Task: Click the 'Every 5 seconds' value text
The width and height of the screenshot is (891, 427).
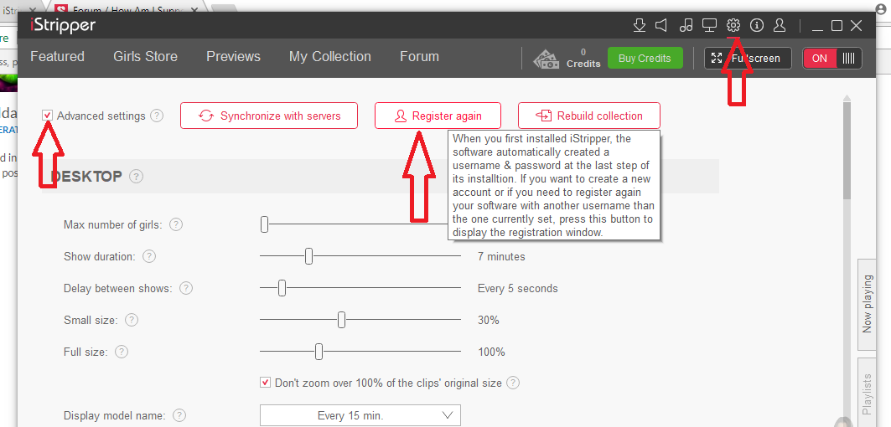Action: pyautogui.click(x=518, y=289)
